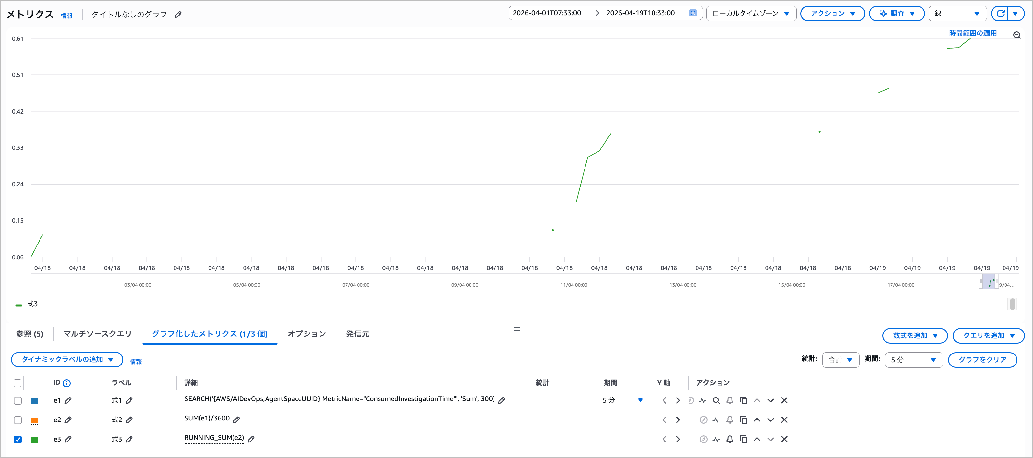Open the 期間 5分 dropdown
This screenshot has height=458, width=1033.
tap(914, 360)
